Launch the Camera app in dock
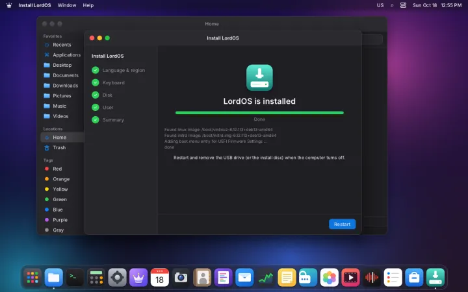The height and width of the screenshot is (292, 468). pos(181,278)
